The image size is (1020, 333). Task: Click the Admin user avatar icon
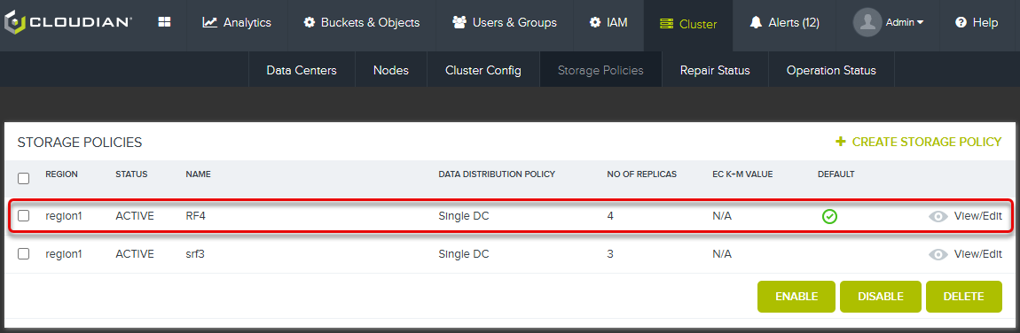click(x=867, y=23)
